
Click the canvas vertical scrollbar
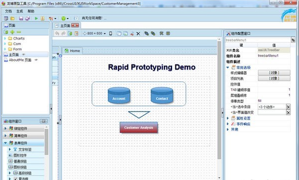tap(219, 100)
